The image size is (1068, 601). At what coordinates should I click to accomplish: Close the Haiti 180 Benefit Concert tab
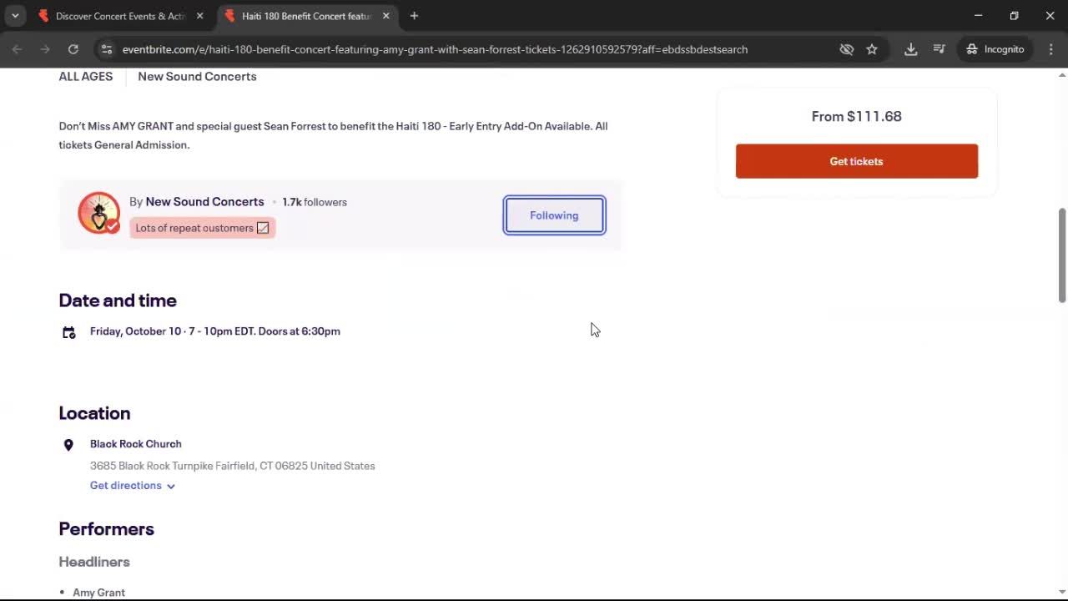click(385, 16)
